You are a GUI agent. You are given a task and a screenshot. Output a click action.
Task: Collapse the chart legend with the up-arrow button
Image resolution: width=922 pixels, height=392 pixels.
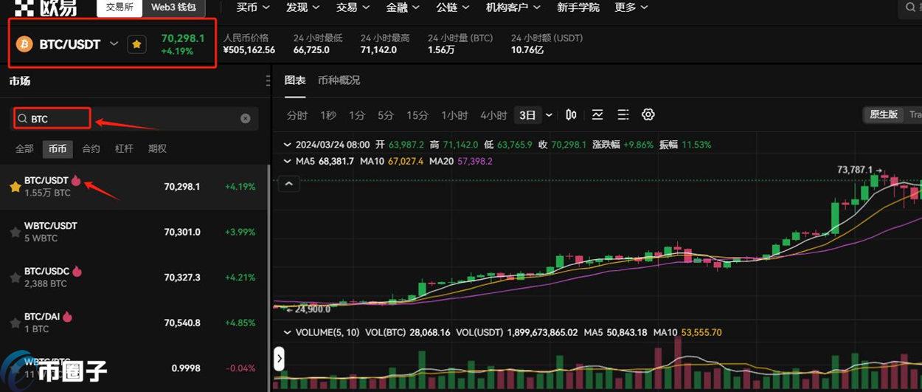pos(288,183)
